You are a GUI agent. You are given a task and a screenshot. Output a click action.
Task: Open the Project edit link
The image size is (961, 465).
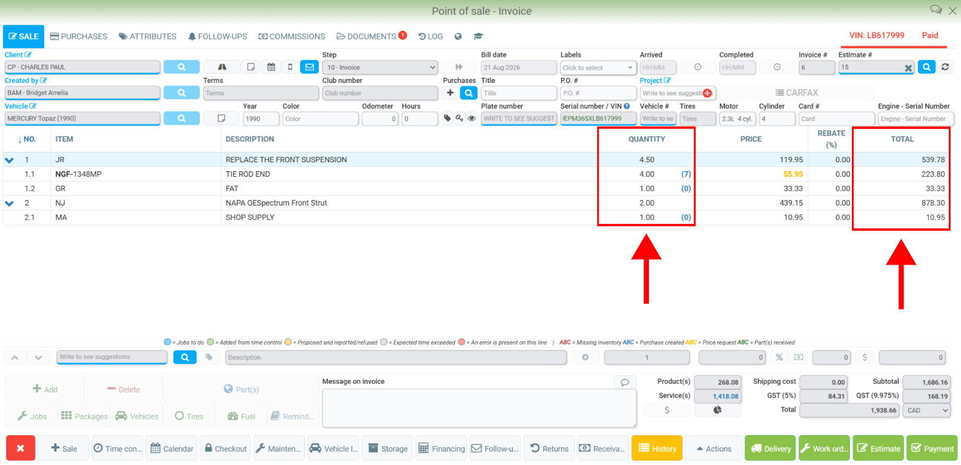click(x=655, y=80)
